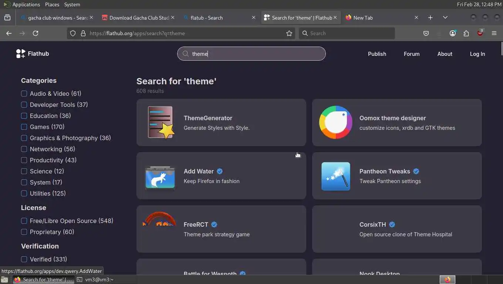The image size is (503, 284).
Task: Open uBlock Origin extension icon
Action: pyautogui.click(x=480, y=33)
